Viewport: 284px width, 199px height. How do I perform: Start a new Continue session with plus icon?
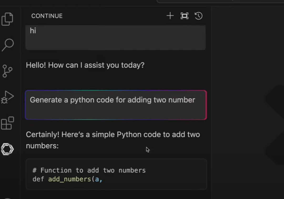[170, 16]
